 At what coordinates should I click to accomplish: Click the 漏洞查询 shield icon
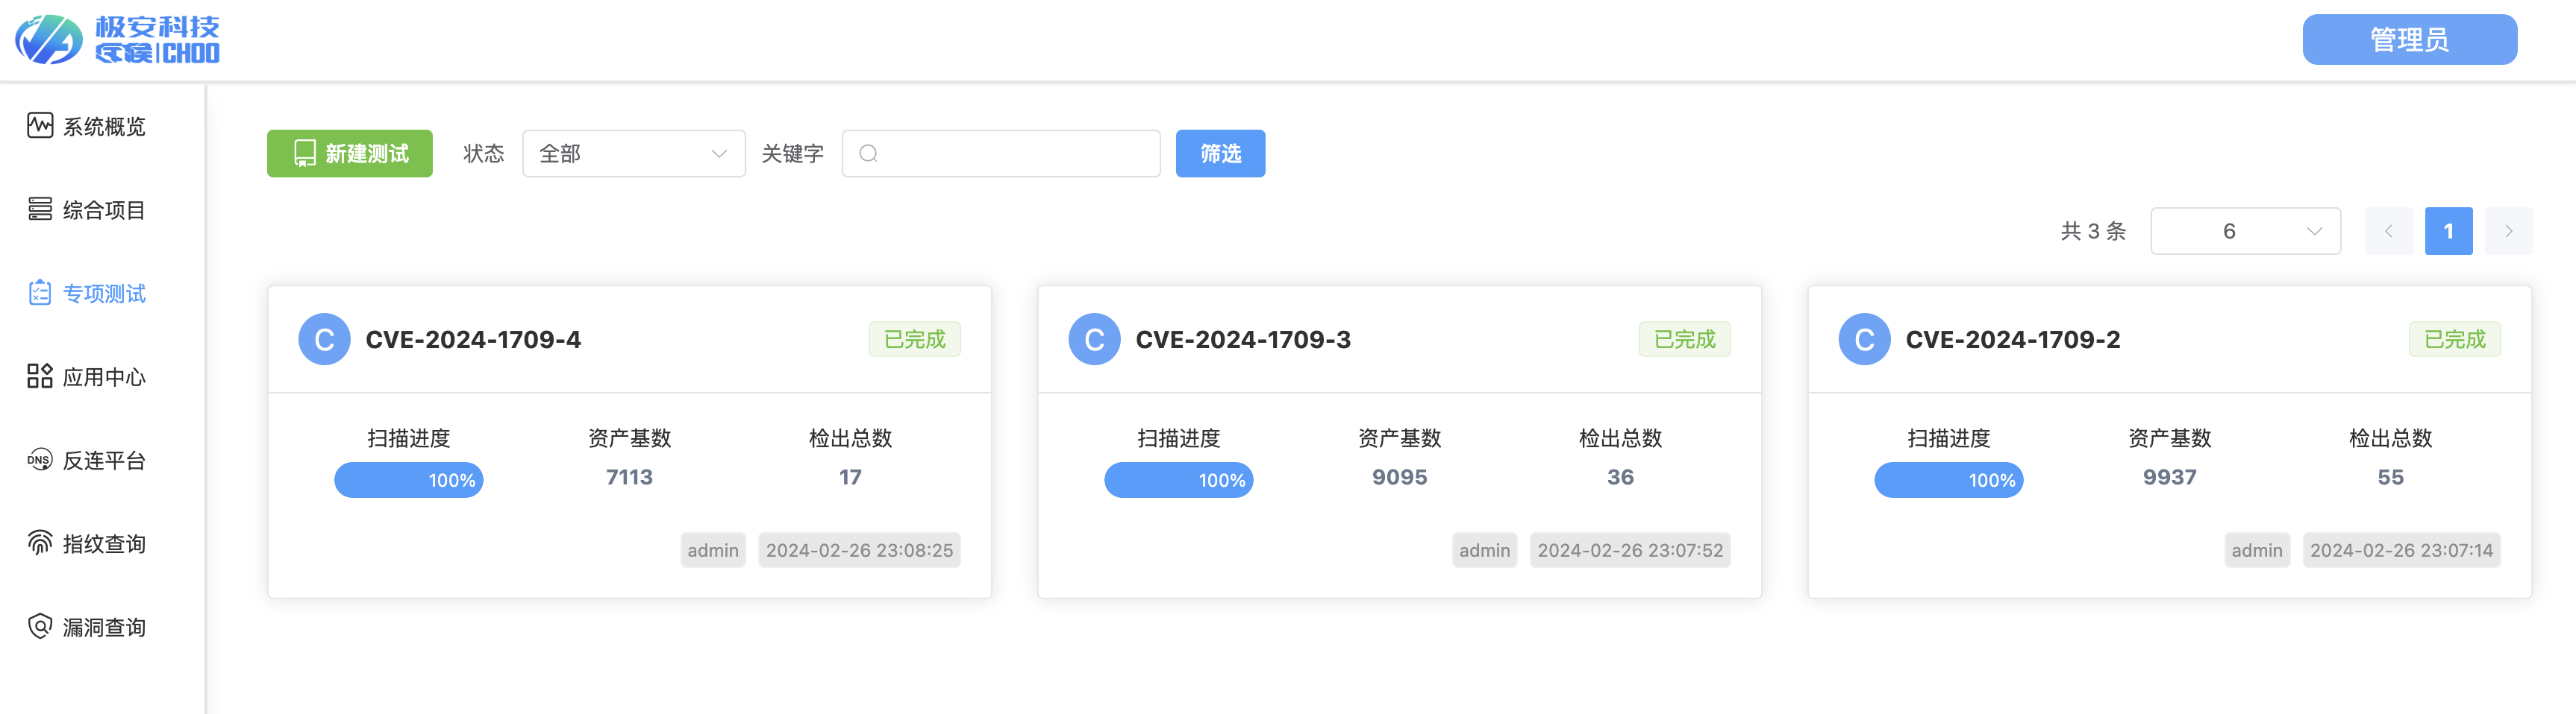coord(40,626)
